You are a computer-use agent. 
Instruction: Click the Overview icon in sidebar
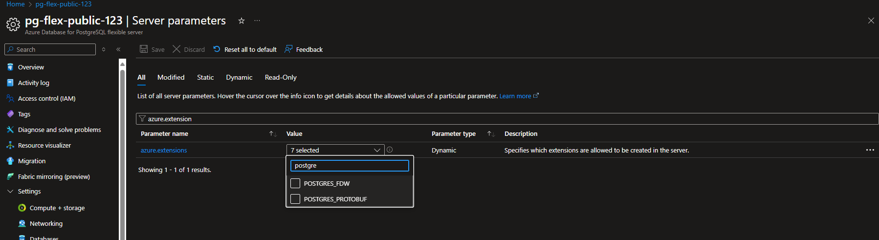click(10, 67)
